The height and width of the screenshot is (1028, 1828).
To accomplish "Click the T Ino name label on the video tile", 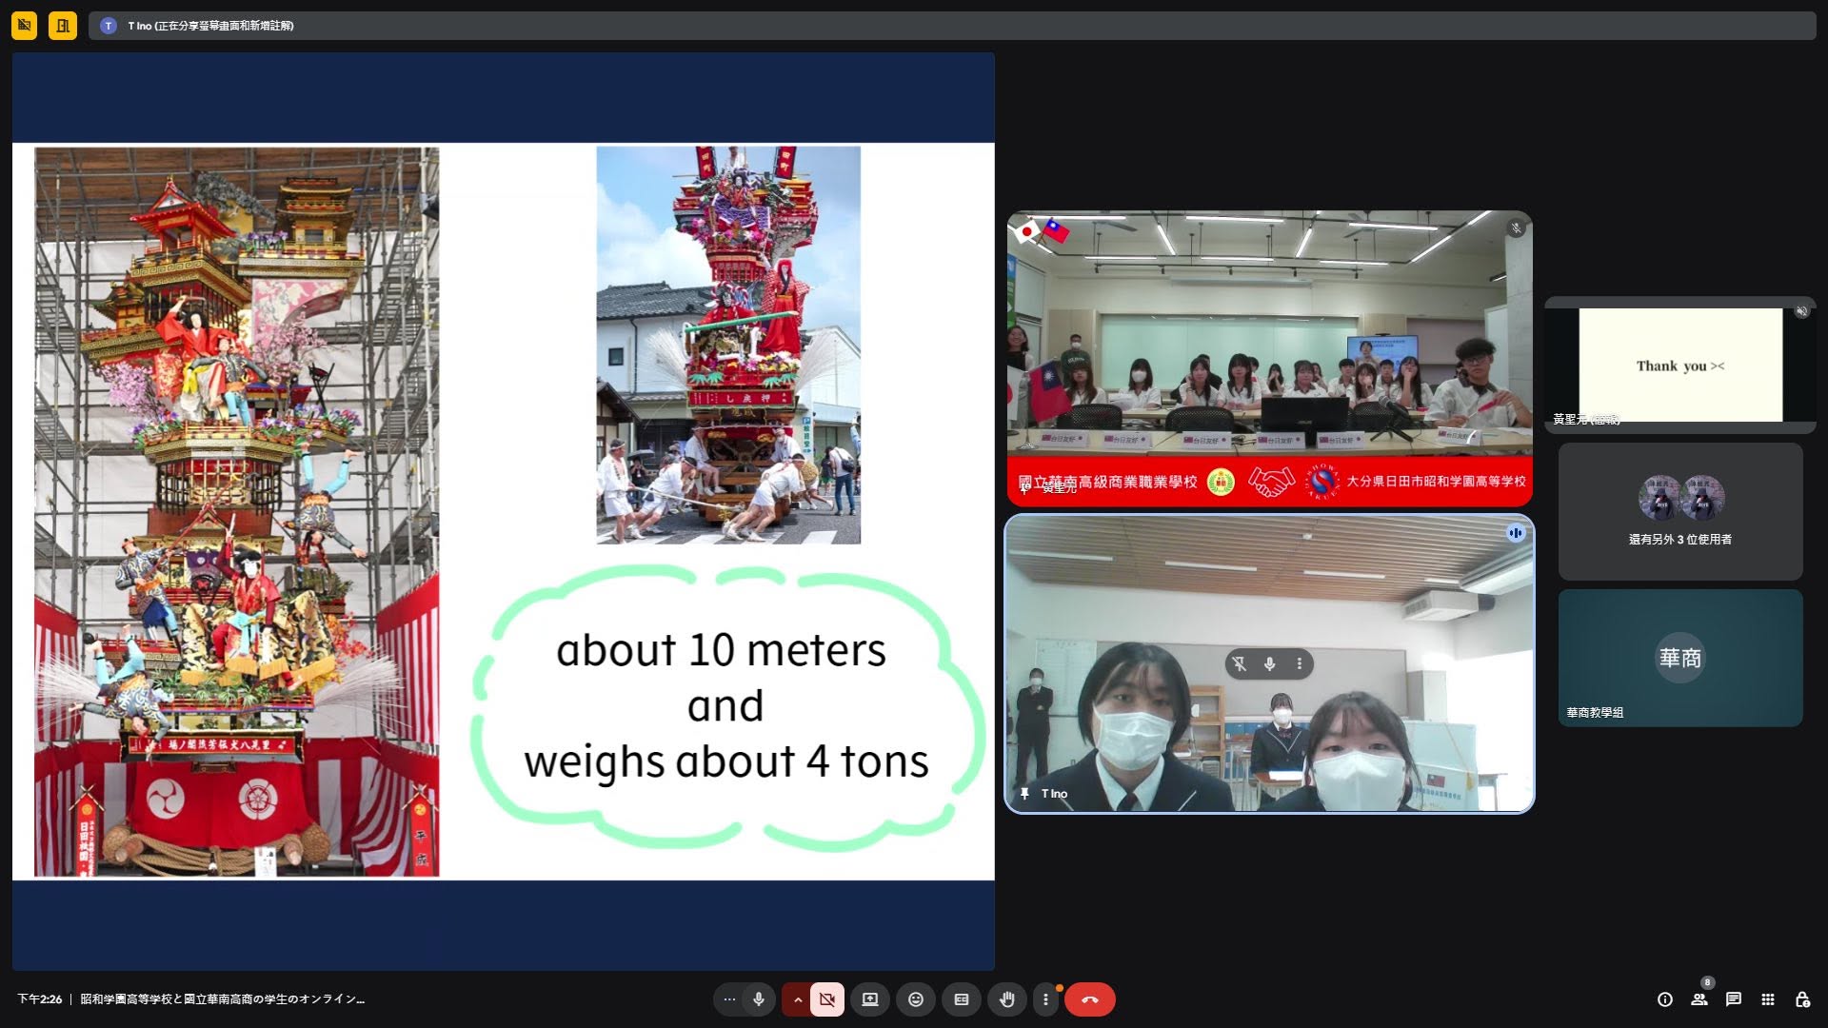I will point(1054,794).
